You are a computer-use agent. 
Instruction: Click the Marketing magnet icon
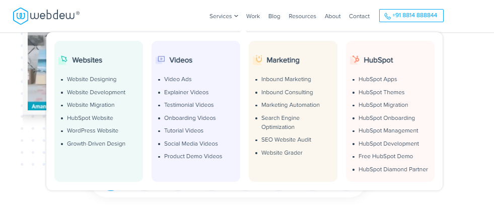point(258,59)
